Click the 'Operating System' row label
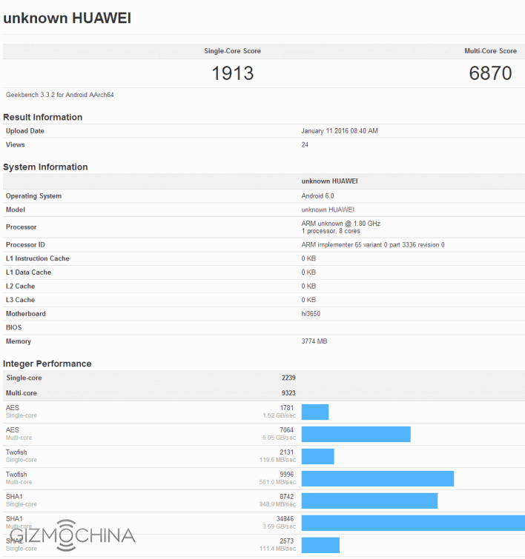 point(33,196)
